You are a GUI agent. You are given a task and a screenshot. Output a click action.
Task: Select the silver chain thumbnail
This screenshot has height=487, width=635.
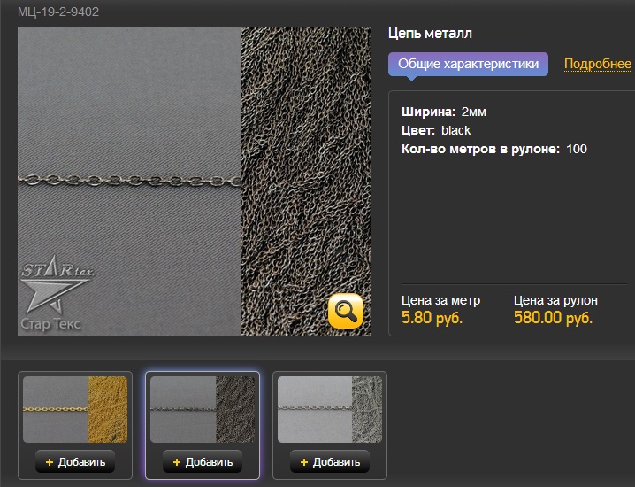click(330, 409)
